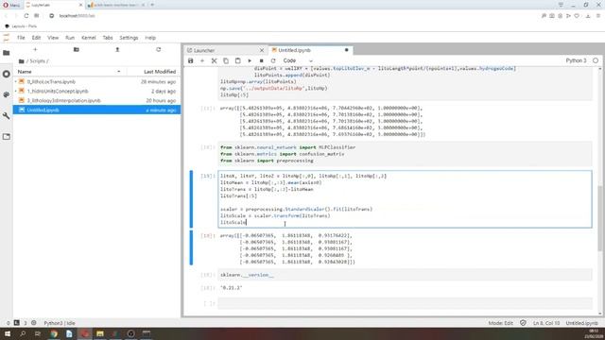Save the notebook with the disk icon
Image resolution: width=605 pixels, height=340 pixels.
tap(191, 60)
